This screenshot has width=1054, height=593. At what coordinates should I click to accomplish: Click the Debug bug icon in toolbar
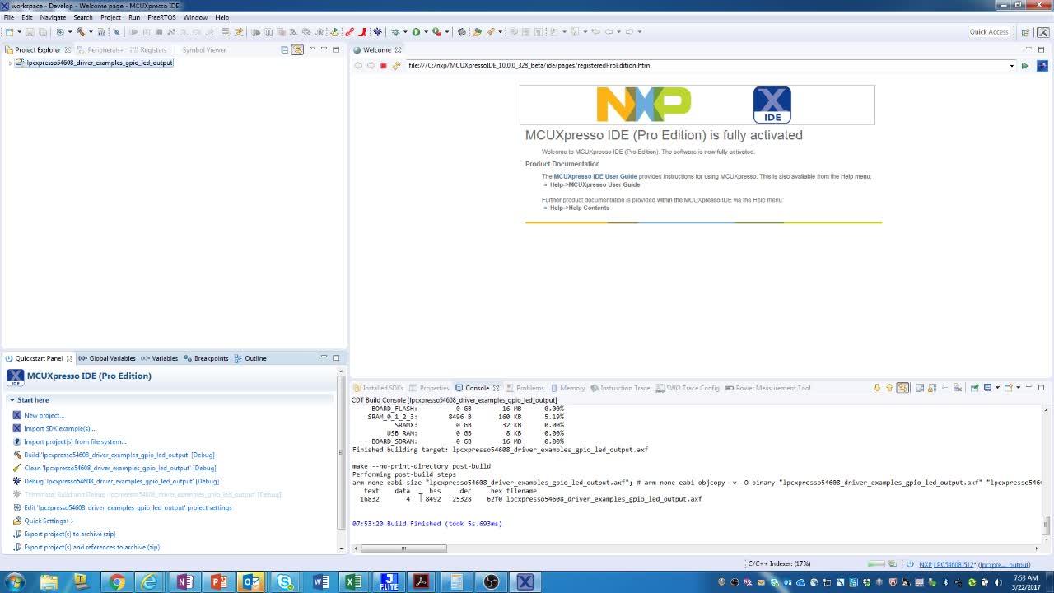pos(395,32)
